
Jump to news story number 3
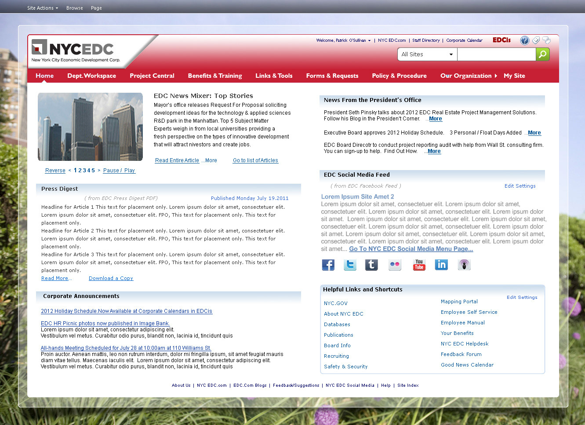pos(84,171)
